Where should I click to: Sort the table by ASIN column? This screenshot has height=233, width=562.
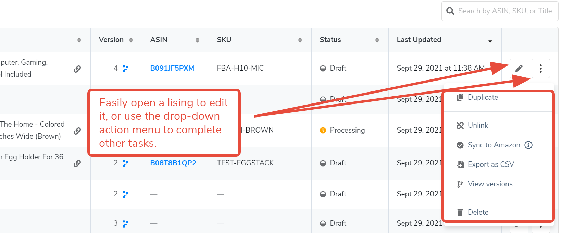[x=197, y=40]
